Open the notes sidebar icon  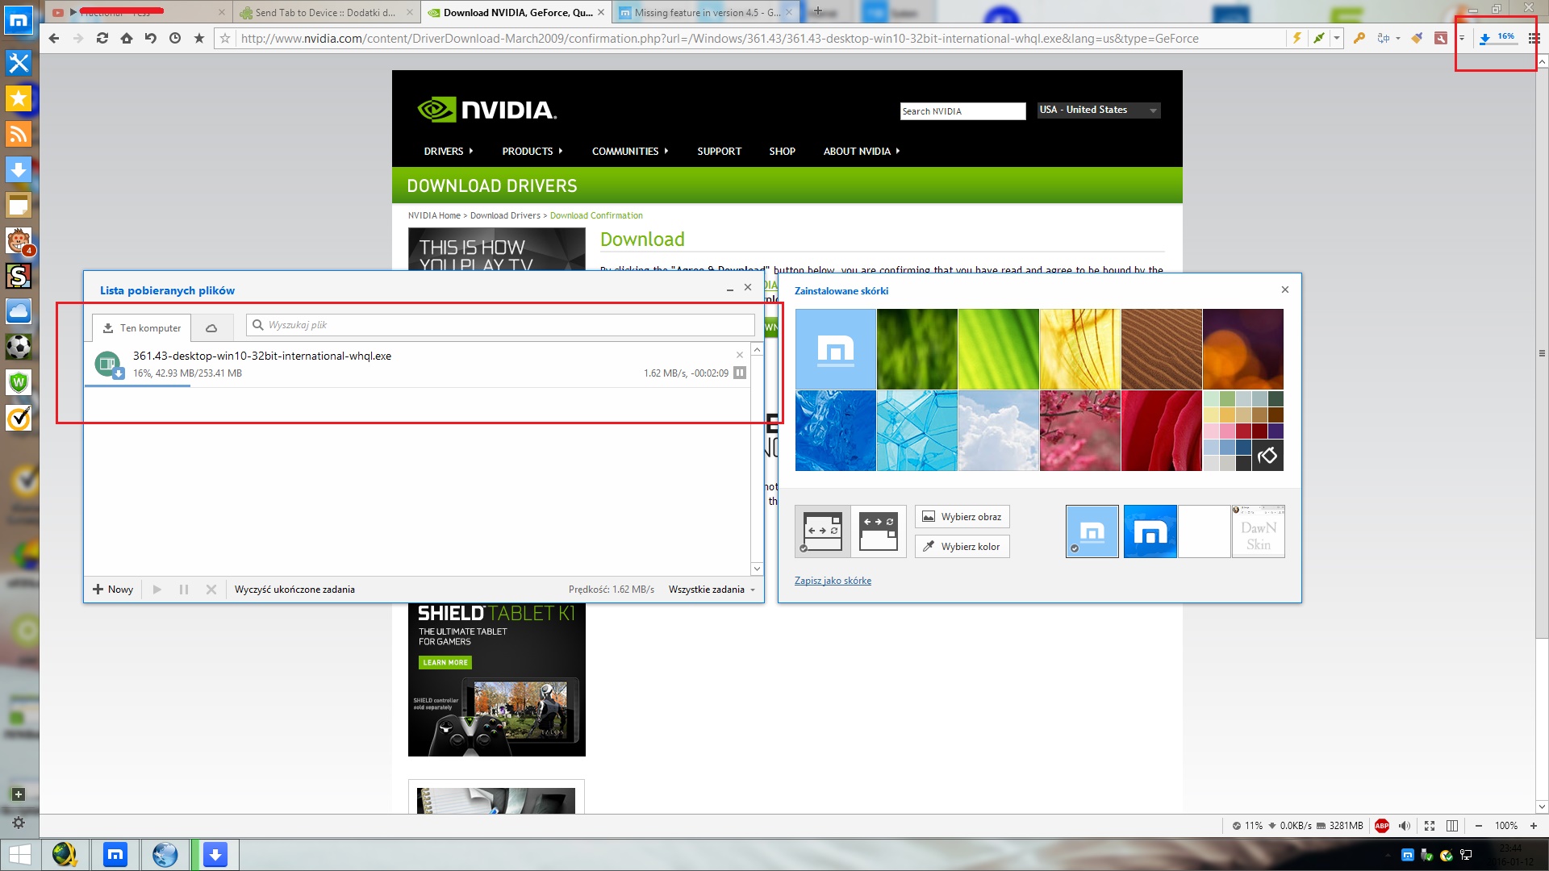[x=19, y=205]
